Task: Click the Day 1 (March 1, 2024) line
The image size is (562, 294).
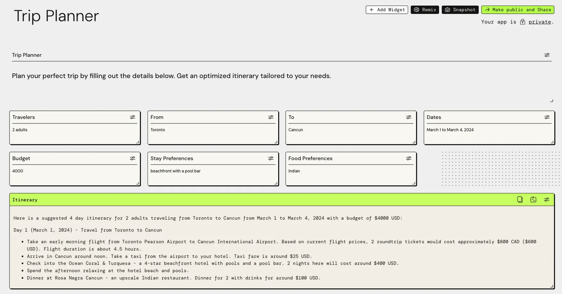Action: (88, 230)
